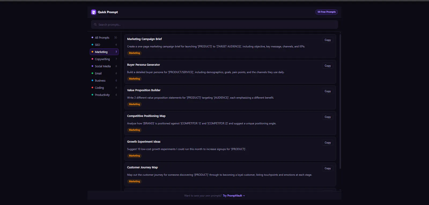Viewport: 429px width, 205px height.
Task: Click the Marketing Campaign Brief description
Action: tap(216, 46)
